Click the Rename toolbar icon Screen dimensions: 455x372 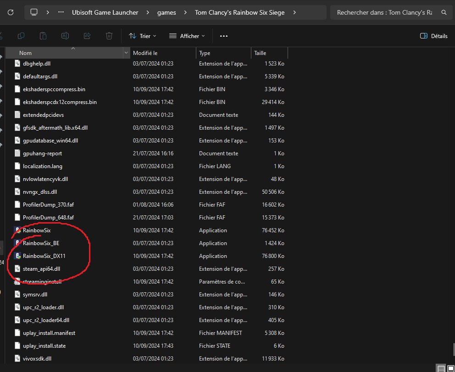click(x=65, y=36)
